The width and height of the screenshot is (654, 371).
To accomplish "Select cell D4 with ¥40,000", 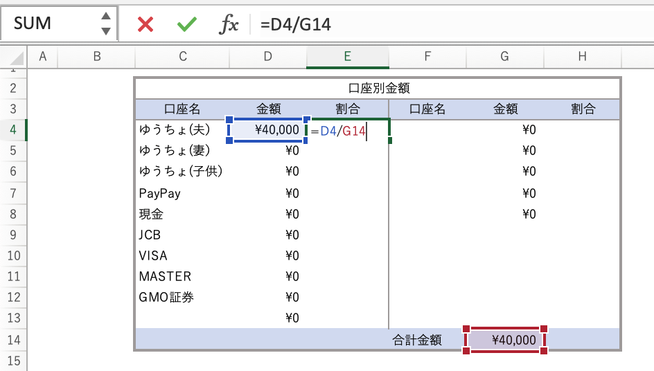I will 267,129.
